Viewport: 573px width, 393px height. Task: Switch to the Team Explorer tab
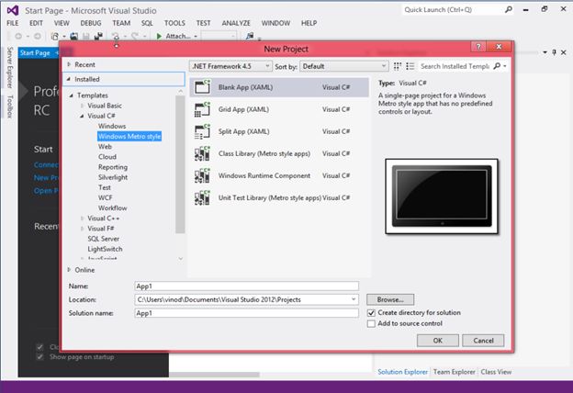(455, 372)
